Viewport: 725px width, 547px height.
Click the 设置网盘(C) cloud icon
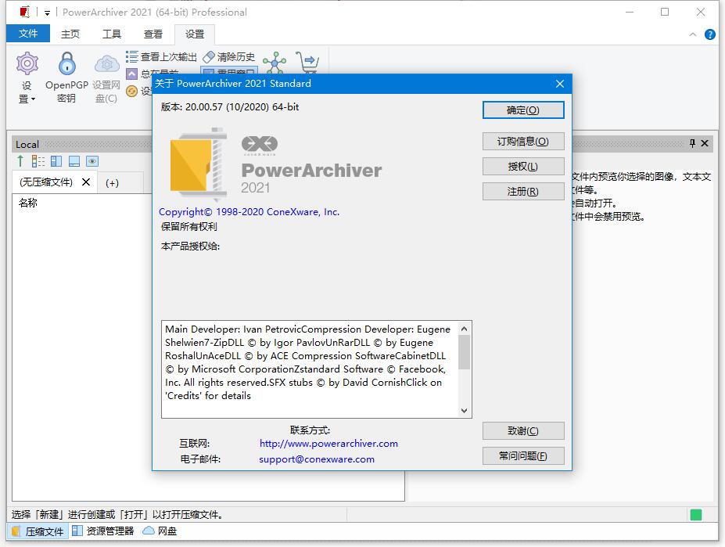(106, 77)
